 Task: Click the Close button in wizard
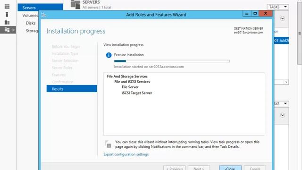[x=230, y=168]
